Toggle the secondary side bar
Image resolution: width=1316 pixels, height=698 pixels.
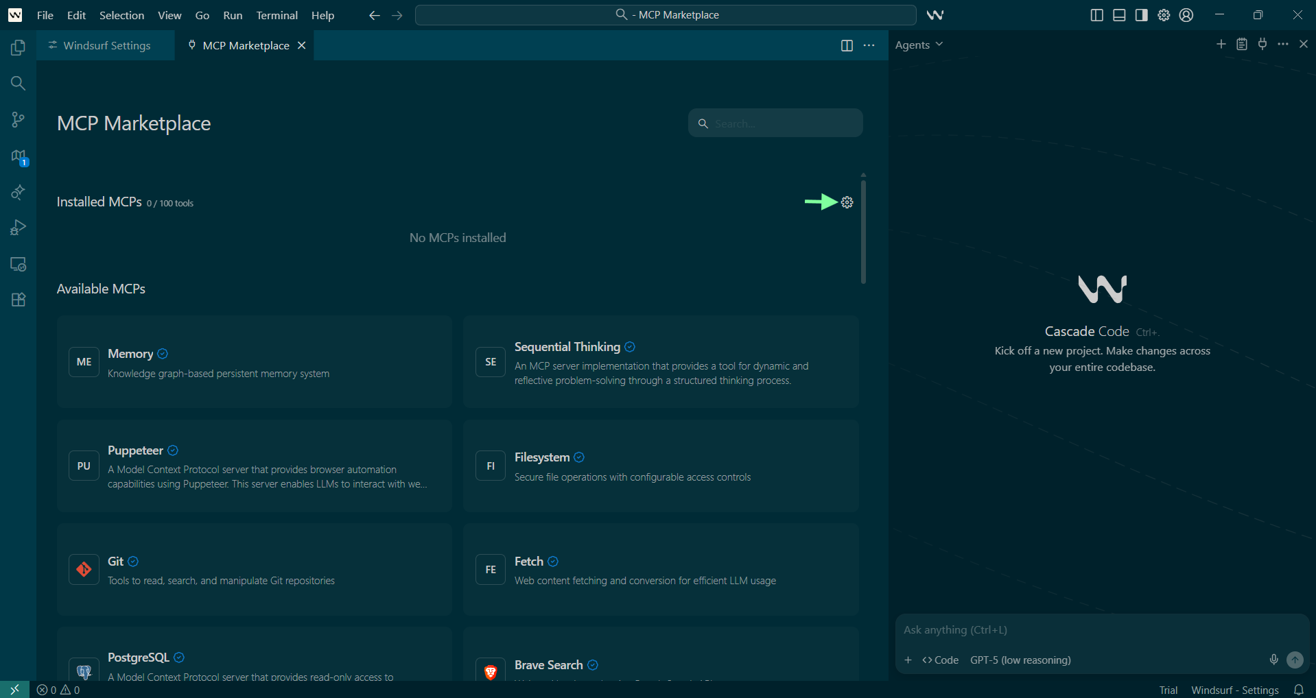click(1141, 15)
